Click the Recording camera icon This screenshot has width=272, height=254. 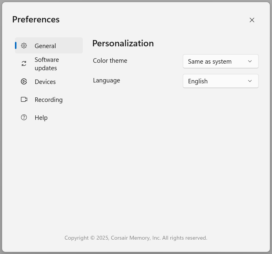point(24,100)
